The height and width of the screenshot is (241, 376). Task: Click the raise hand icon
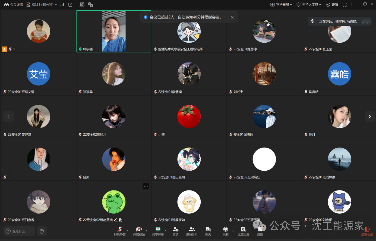42,231
